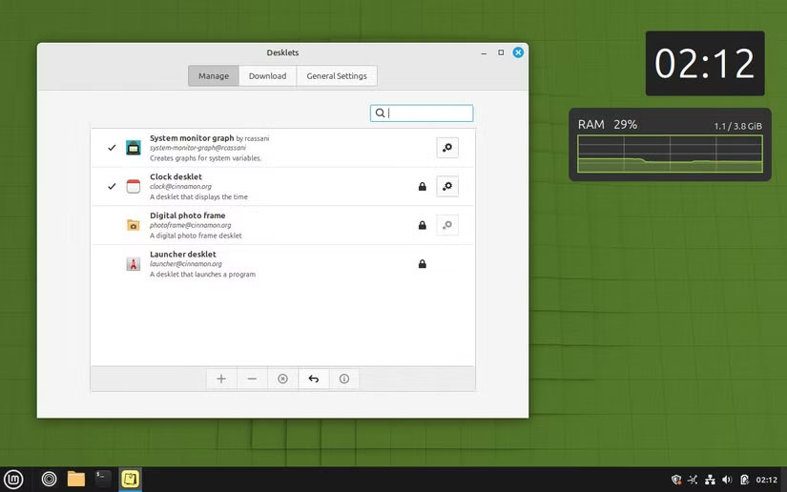
Task: Open the desklet info button
Action: [344, 379]
